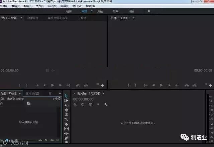Open the 剪辑(C) menu

[x=28, y=6]
